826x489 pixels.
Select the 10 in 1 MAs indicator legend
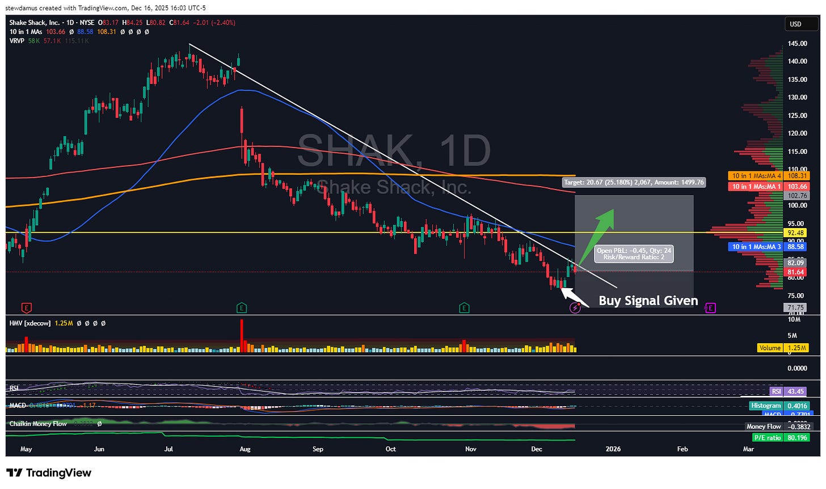[x=26, y=32]
